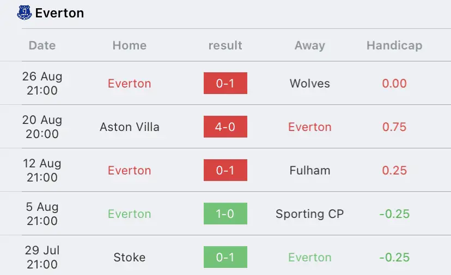The image size is (451, 275).
Task: Open the 0-1 Stoke result badge
Action: [225, 257]
